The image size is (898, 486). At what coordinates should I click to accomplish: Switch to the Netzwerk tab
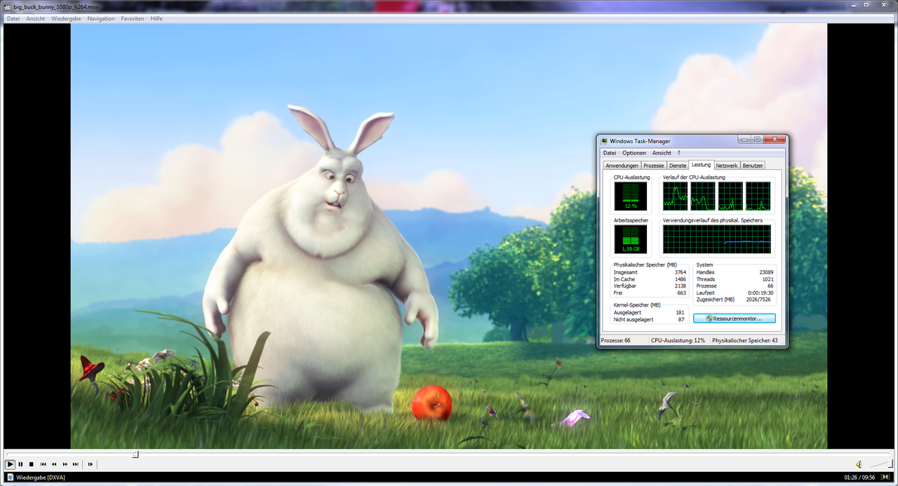(727, 166)
